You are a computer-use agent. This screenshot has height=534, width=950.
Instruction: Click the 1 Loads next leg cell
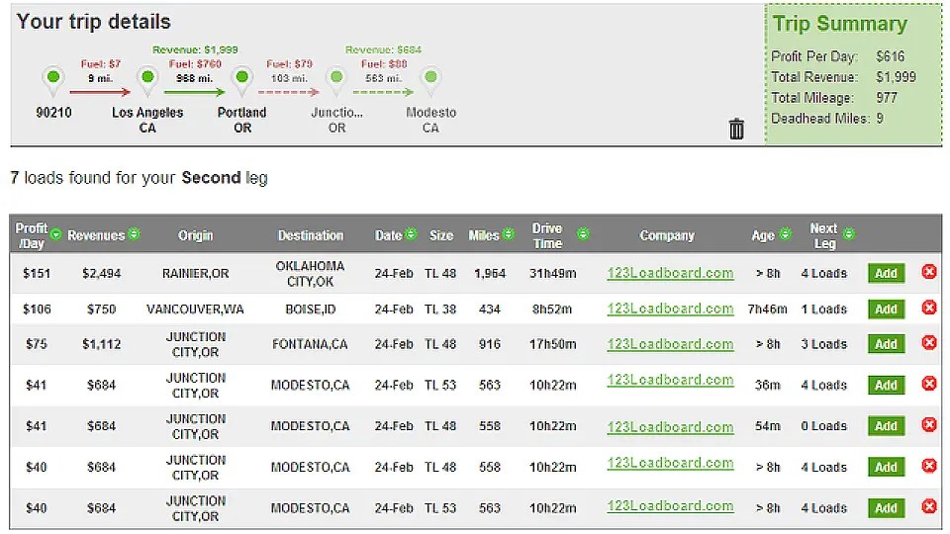823,310
